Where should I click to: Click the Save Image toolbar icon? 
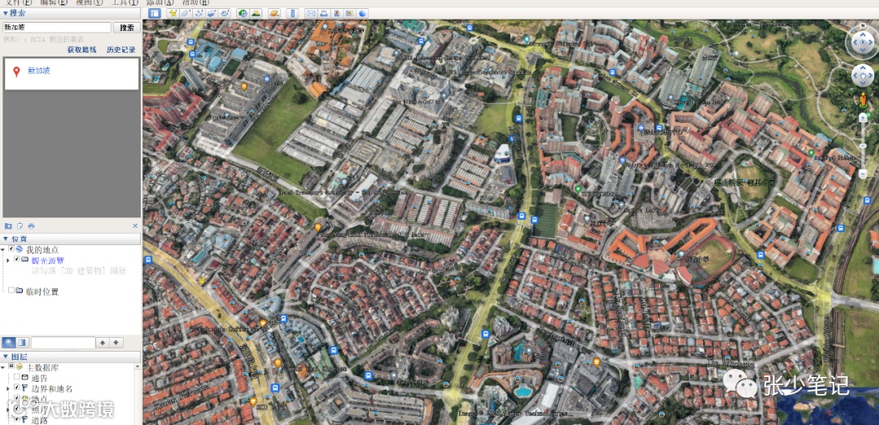337,13
